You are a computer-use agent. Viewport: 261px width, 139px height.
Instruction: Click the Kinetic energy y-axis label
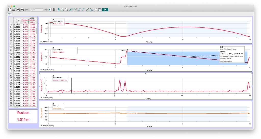(x=41, y=113)
